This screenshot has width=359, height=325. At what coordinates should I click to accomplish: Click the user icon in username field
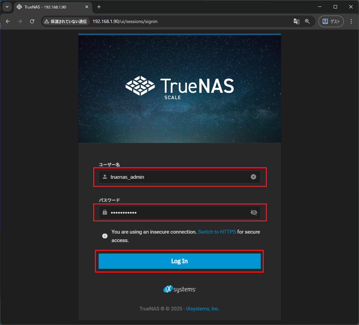pyautogui.click(x=105, y=177)
